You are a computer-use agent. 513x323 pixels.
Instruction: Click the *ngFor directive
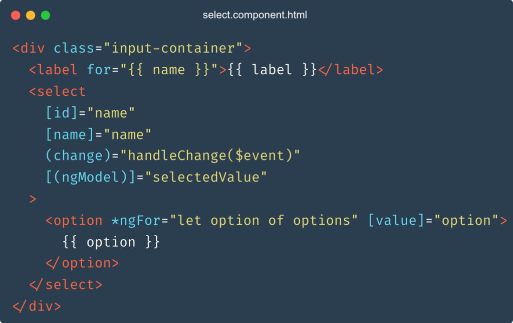tap(136, 221)
